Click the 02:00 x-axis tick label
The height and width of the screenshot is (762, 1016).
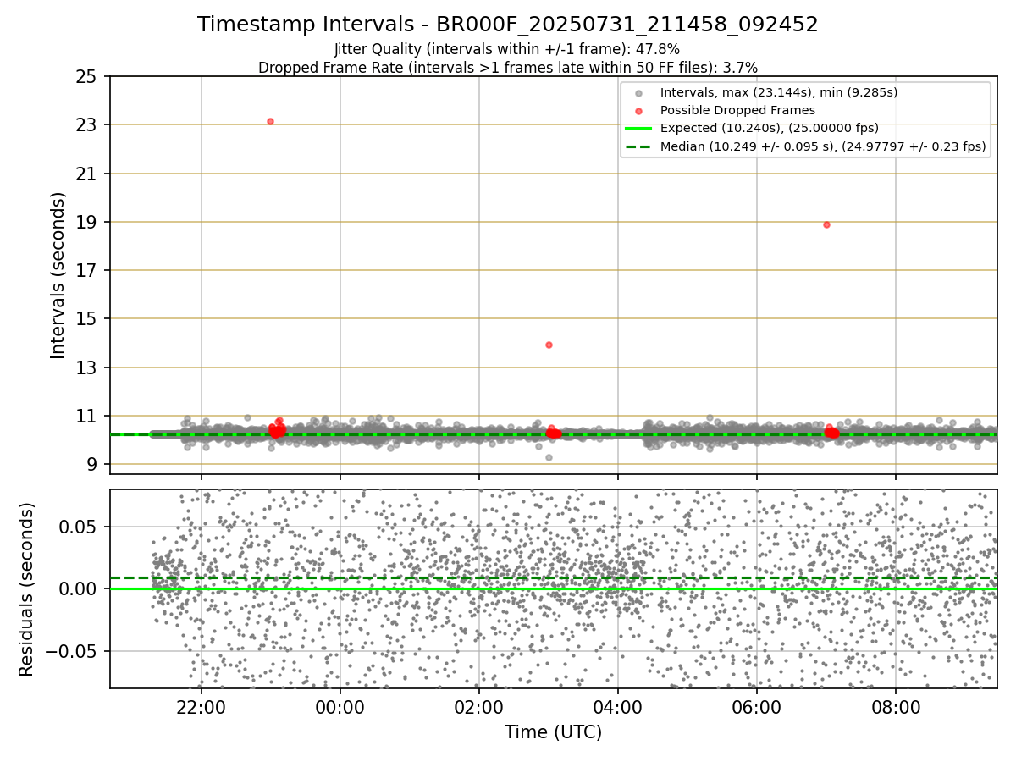[478, 707]
